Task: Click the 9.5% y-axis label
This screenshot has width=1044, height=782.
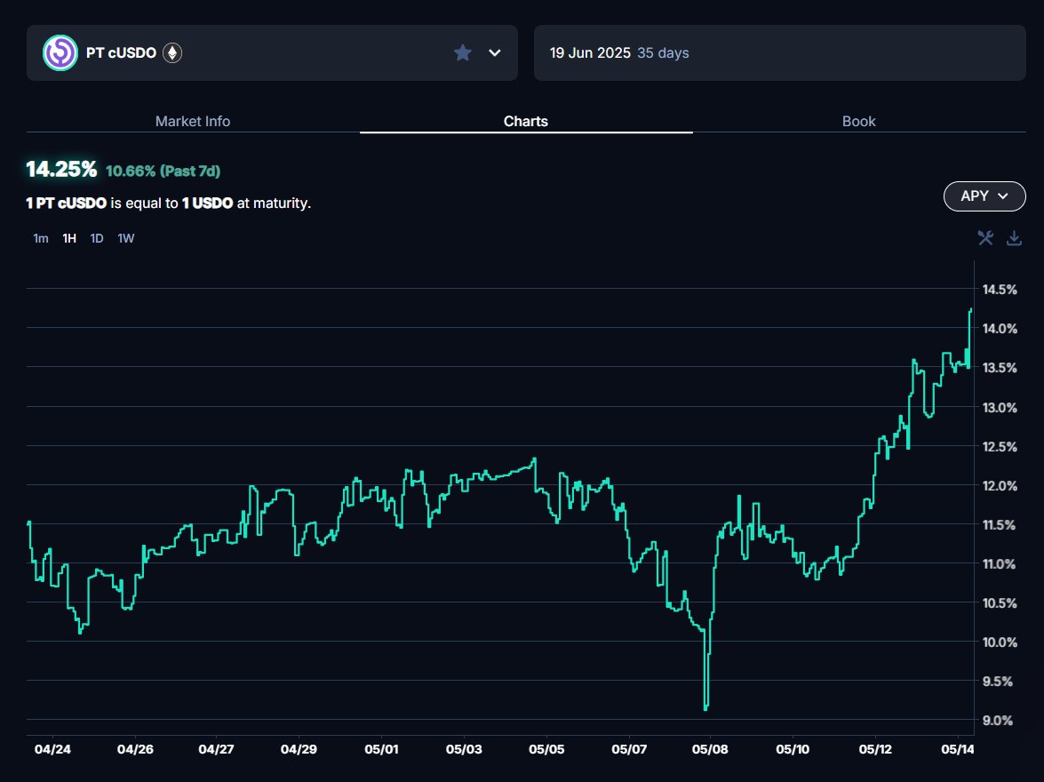Action: [1000, 682]
